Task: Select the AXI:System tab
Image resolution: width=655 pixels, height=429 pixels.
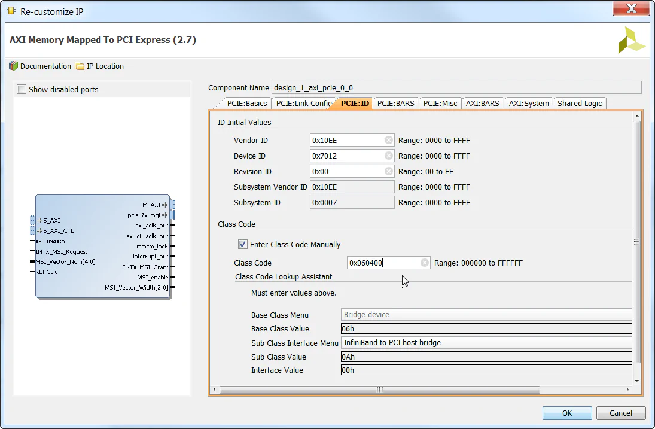Action: tap(528, 103)
